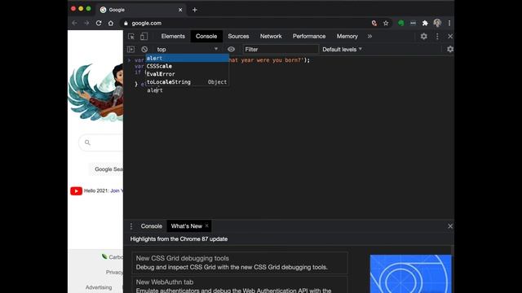Click the Google Search button
Screen dimensions: 522x293
click(107, 169)
